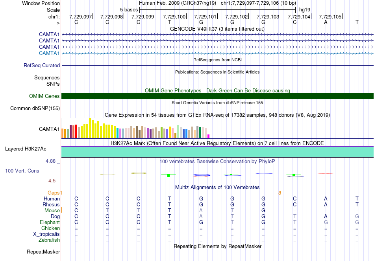
Task: Select the Human alignment row label
Action: [x=52, y=199]
